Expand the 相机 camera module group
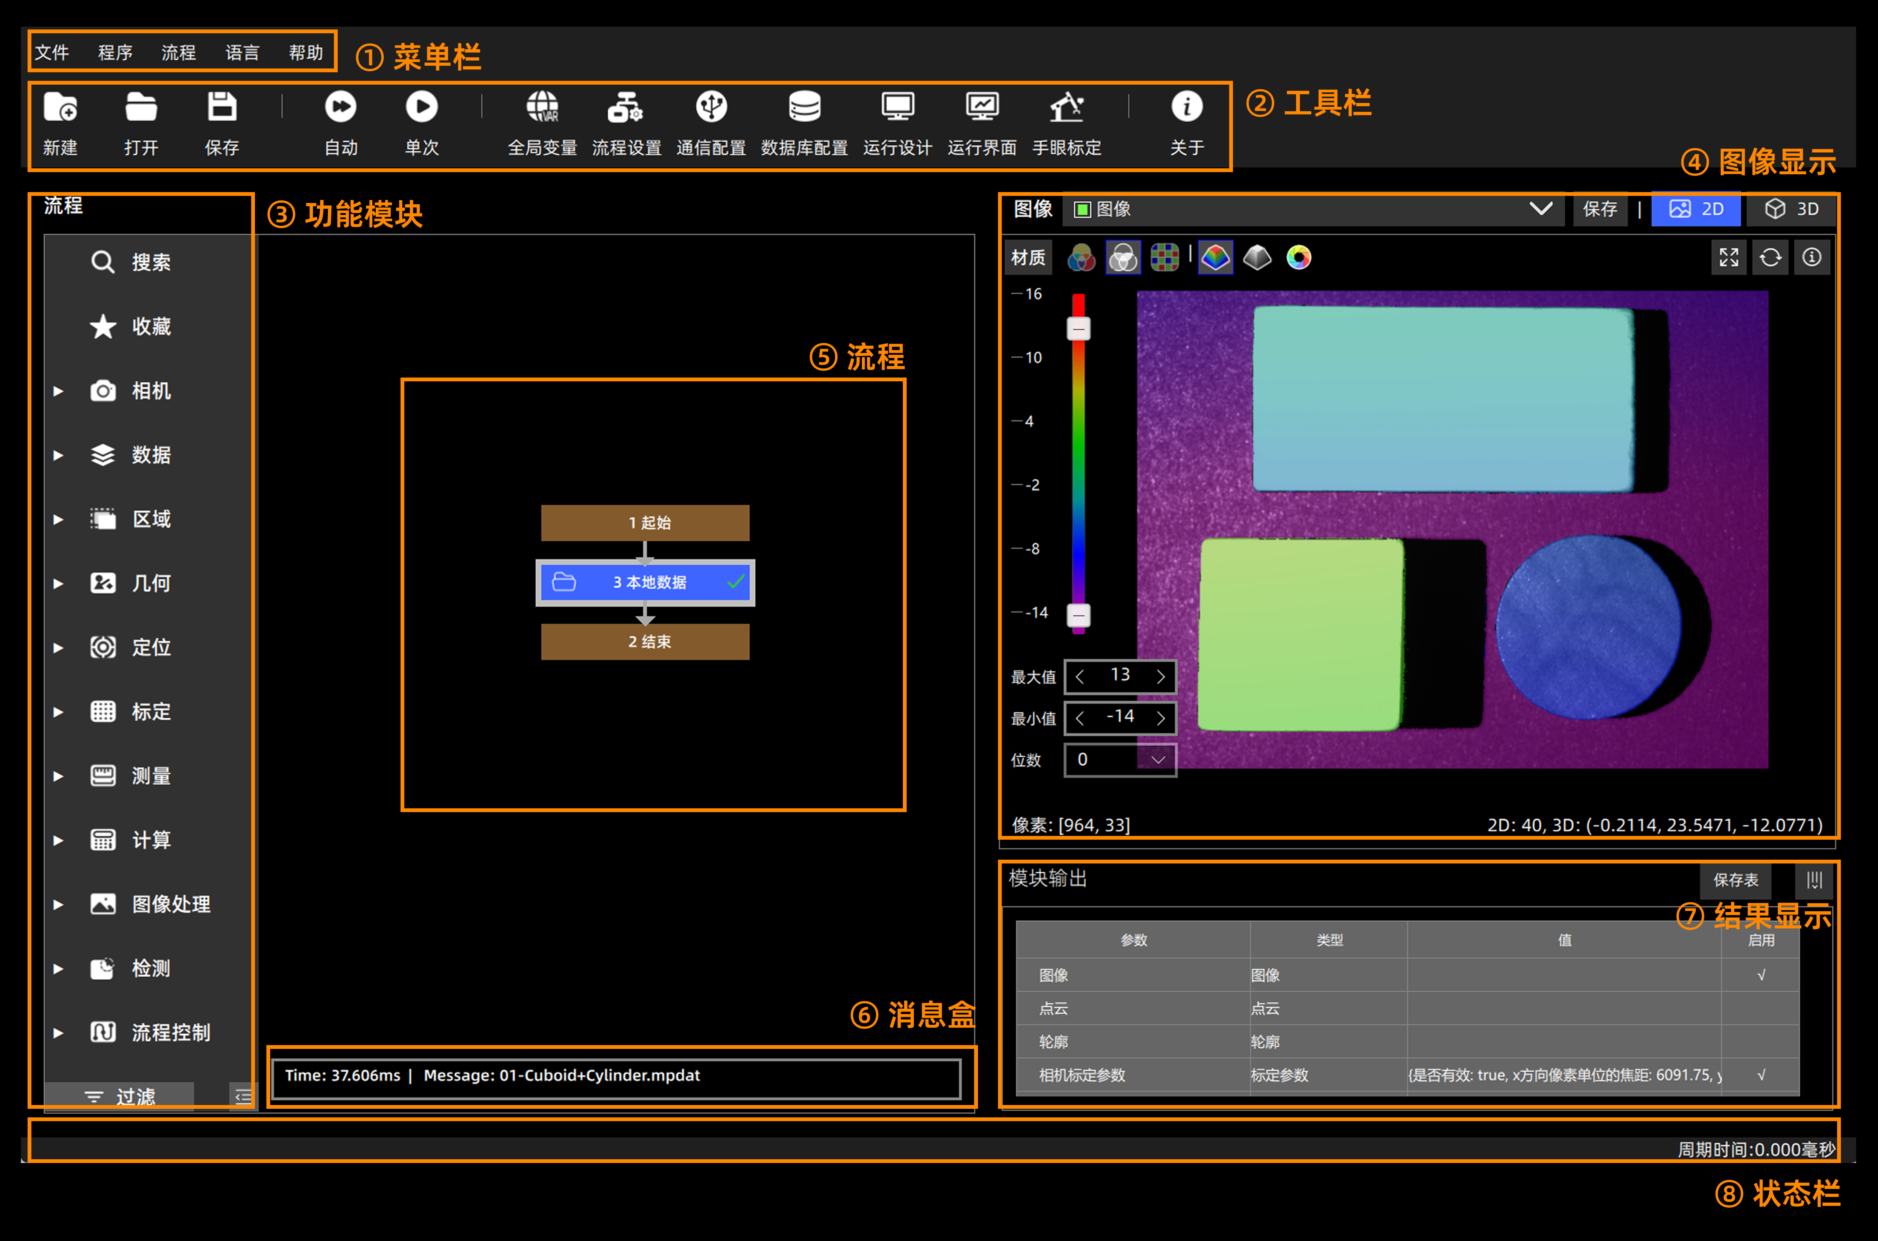Image resolution: width=1878 pixels, height=1241 pixels. point(58,391)
